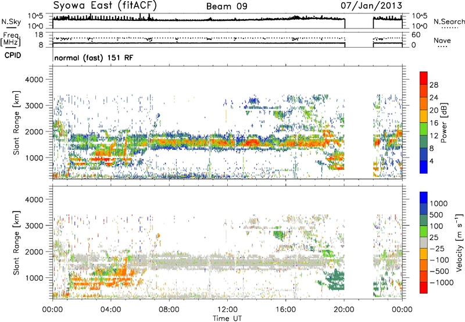Click the '-1000' velocity colorbar value
This screenshot has width=465, height=322.
[441, 282]
